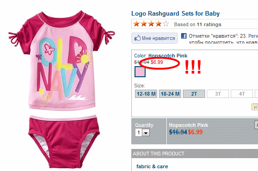Click the fourth orange rating star
258x171 pixels.
point(158,24)
